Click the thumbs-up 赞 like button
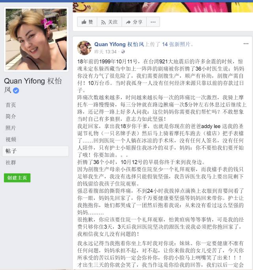Viewport: 253px width, 270px height. pyautogui.click(x=87, y=22)
